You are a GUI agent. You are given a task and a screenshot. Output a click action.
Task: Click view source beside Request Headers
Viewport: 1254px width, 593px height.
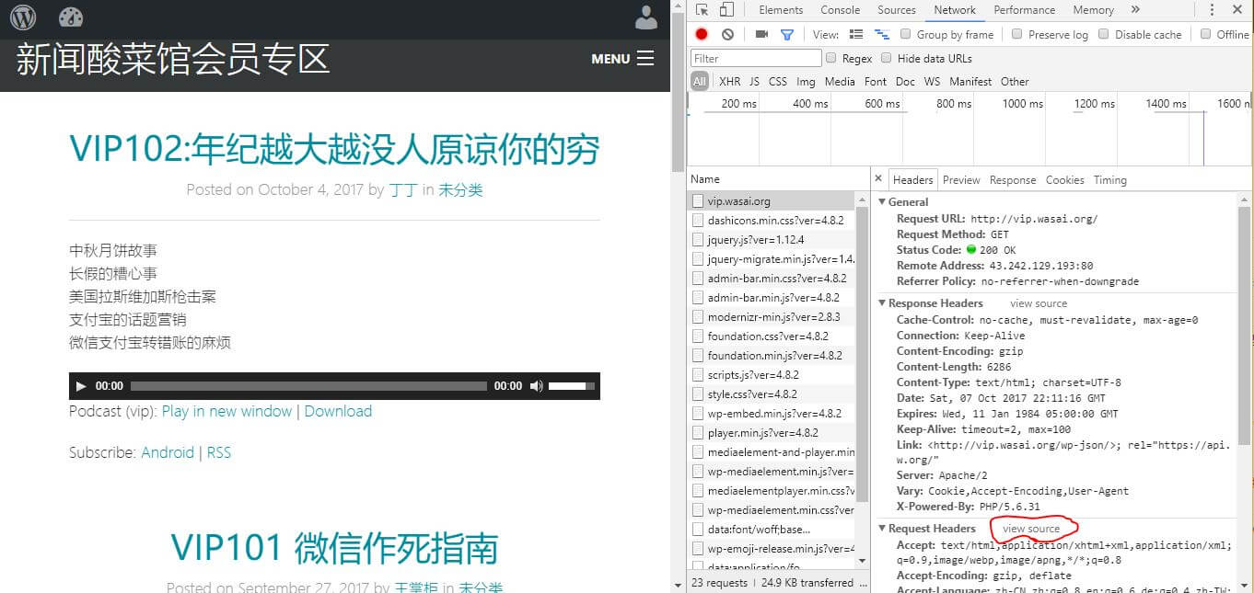(1031, 529)
